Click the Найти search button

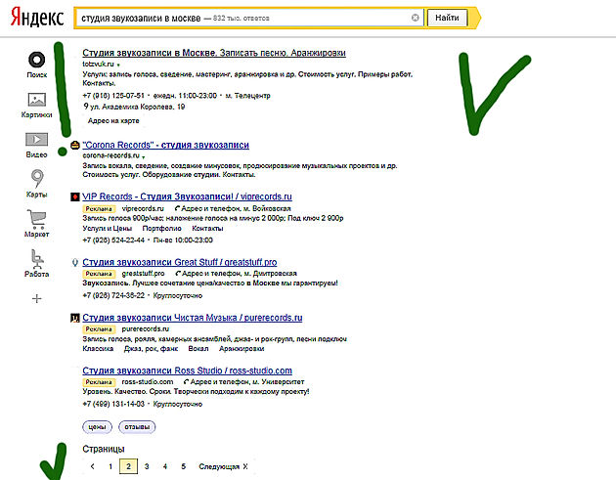(x=447, y=18)
